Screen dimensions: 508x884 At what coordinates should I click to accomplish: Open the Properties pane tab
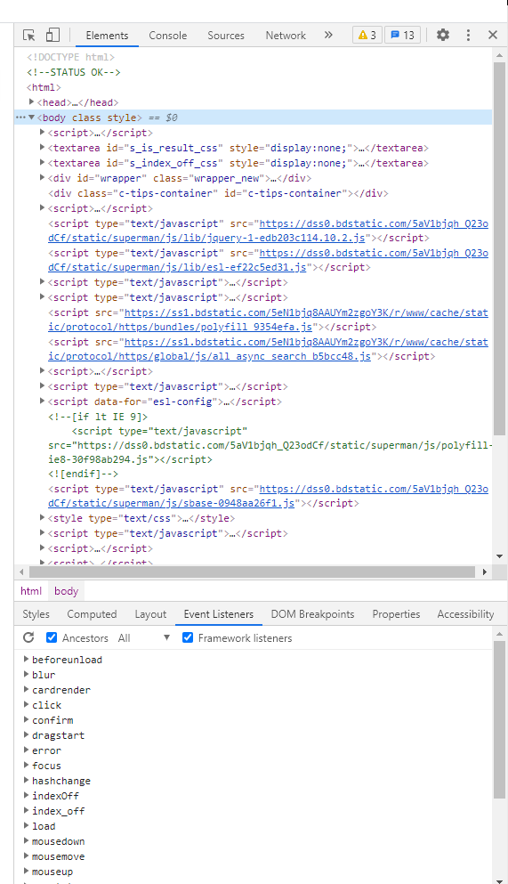(396, 614)
